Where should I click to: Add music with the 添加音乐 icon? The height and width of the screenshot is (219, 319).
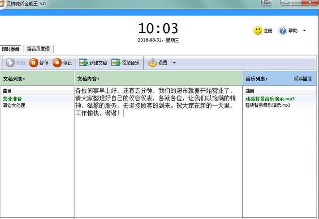coord(116,63)
